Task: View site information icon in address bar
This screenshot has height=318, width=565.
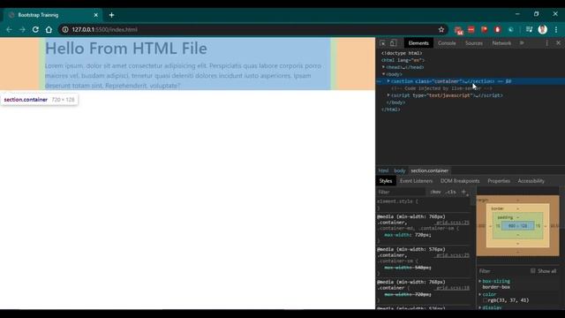Action: [65, 29]
